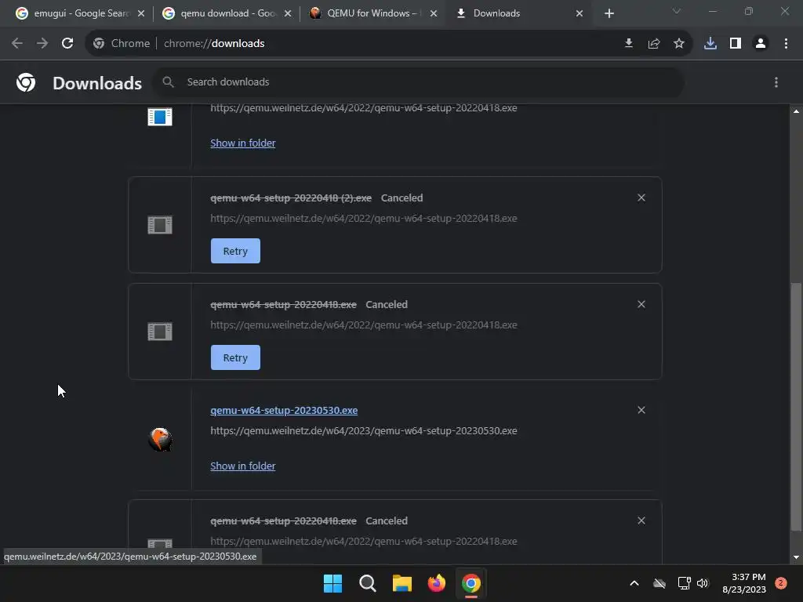Launch Firefox from taskbar
803x602 pixels.
click(x=437, y=583)
